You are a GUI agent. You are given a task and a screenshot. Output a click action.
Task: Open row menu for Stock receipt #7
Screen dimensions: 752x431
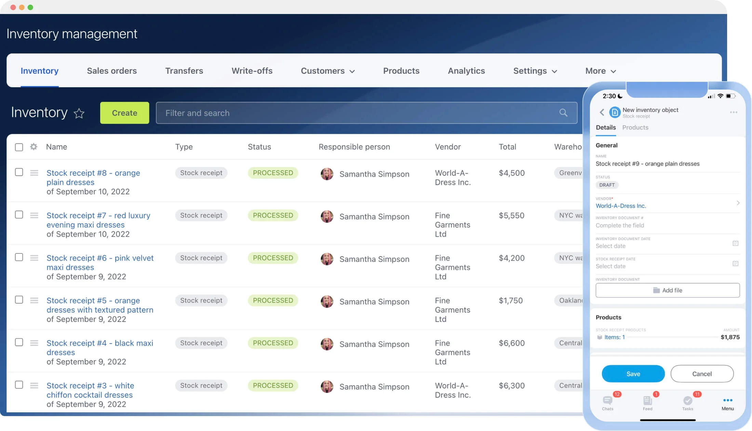point(34,215)
